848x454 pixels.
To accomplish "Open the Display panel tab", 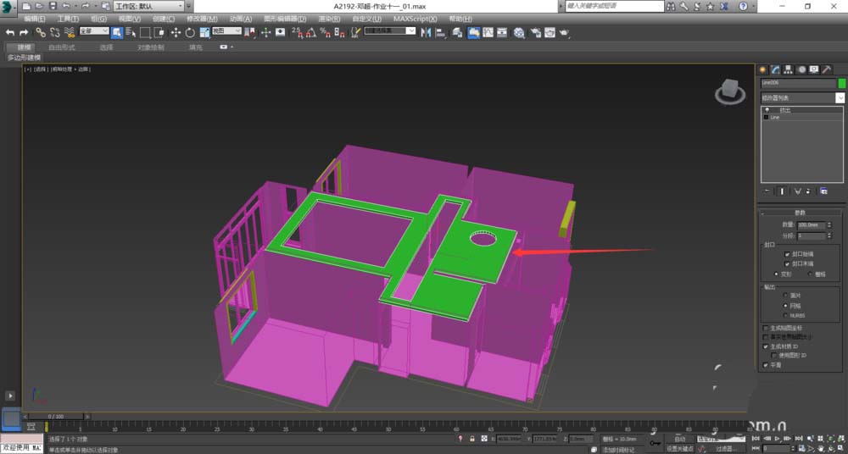I will tap(814, 69).
